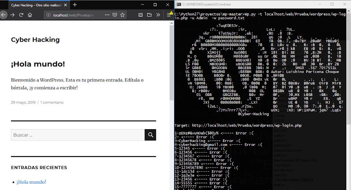Click the browser page scroll-up arrow
Viewport: 351px width, 190px height.
click(172, 23)
